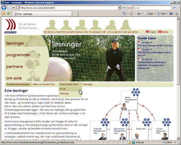Select Teknologi submenu tab
Screen dimensions: 181x145
click(x=87, y=84)
